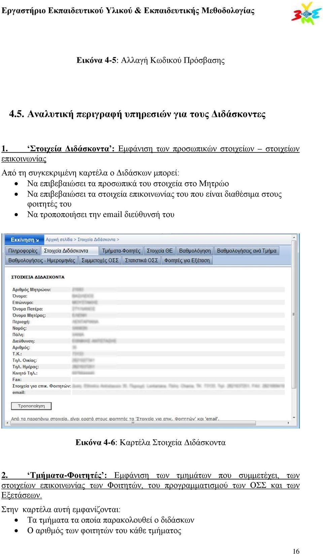Click the 'Πόλη:' label

point(19,335)
